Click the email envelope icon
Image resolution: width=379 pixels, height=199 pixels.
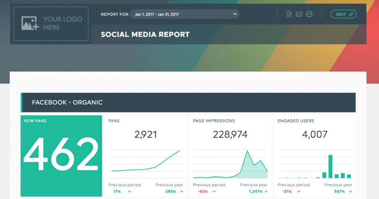[x=299, y=14]
